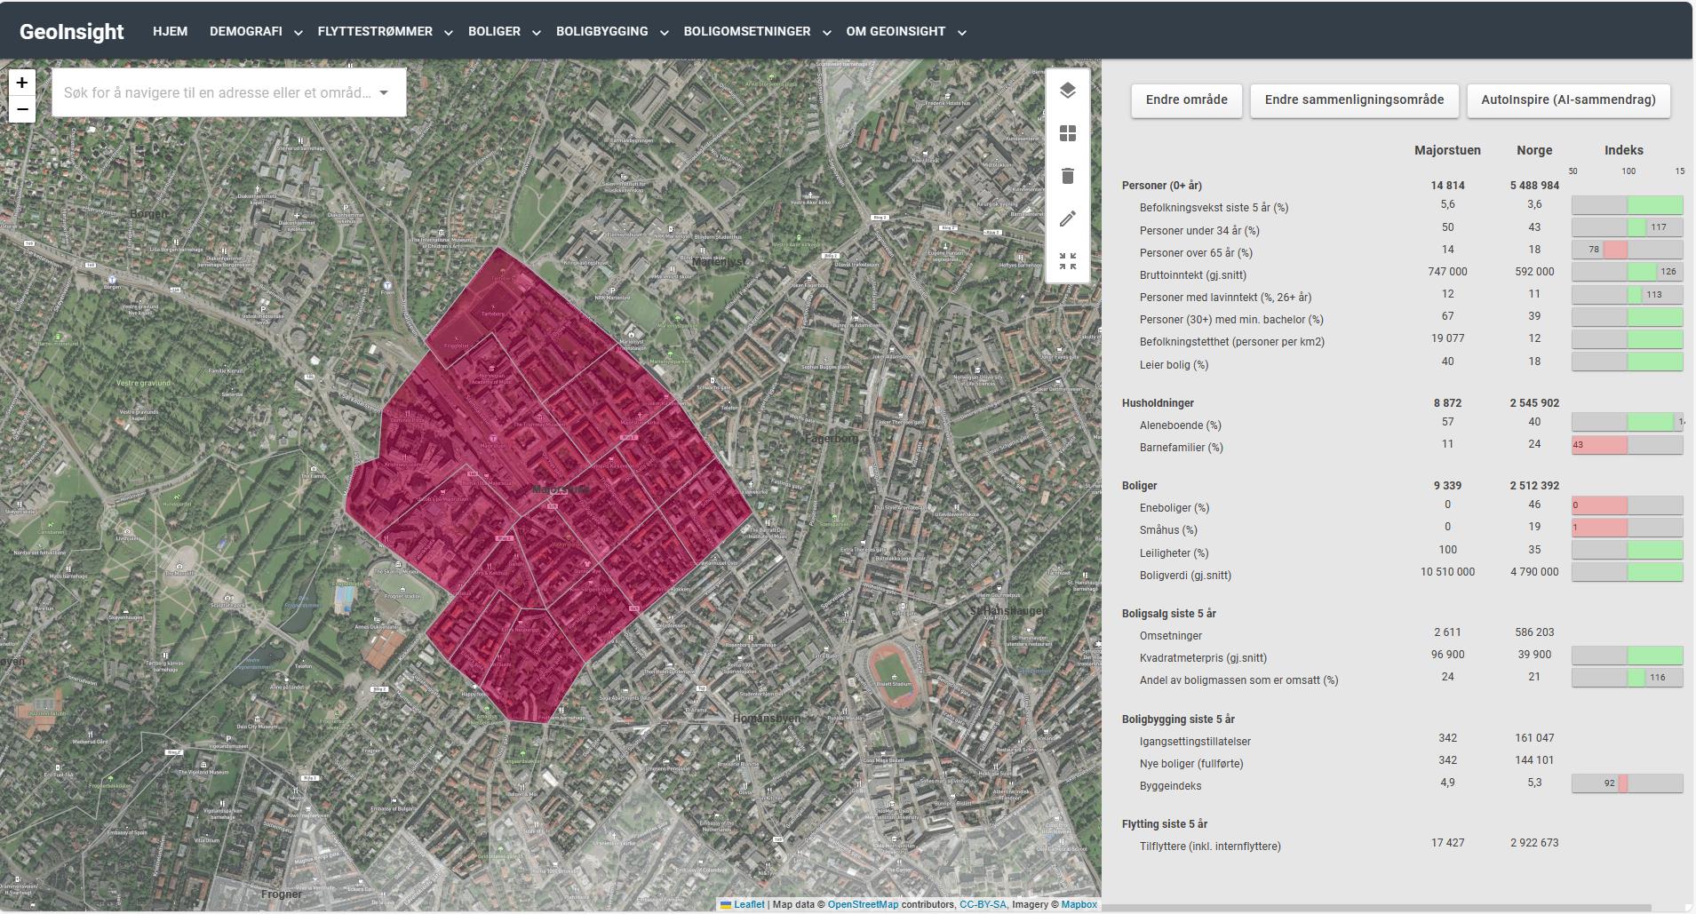Screen dimensions: 1696x914
Task: Click the trash icon to delete the area
Action: point(1068,176)
